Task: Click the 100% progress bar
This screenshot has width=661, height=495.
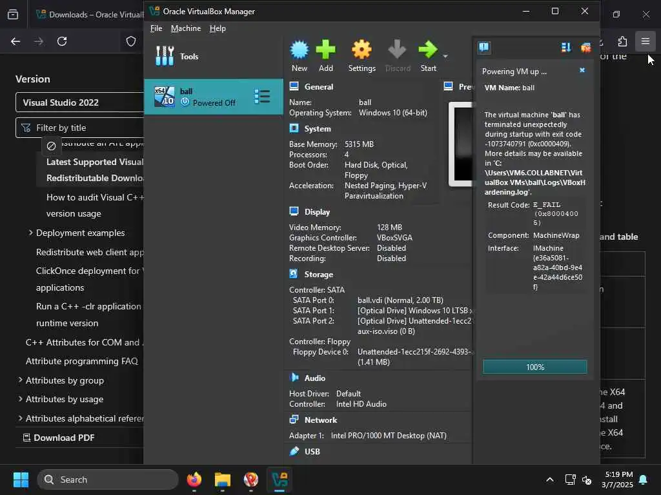Action: pyautogui.click(x=535, y=367)
